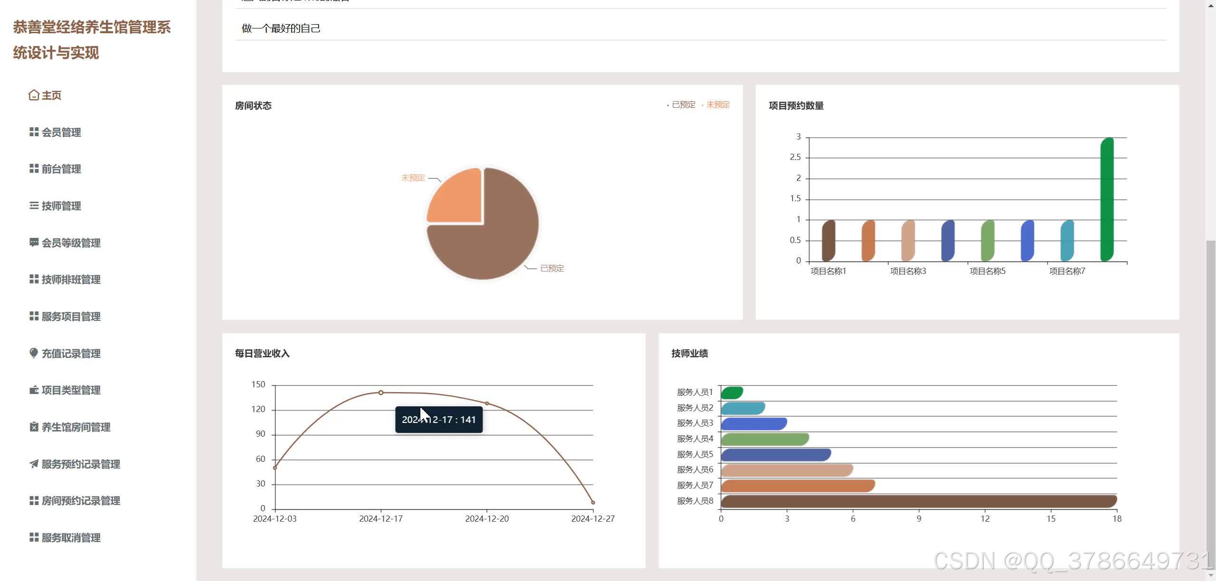Click the chat icon beside 会员等级管理

click(34, 243)
